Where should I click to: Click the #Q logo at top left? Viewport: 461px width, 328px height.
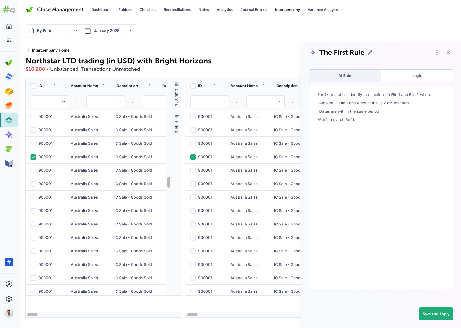9,10
